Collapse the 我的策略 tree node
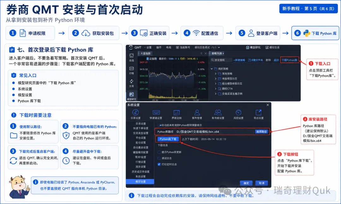 (x=212, y=69)
